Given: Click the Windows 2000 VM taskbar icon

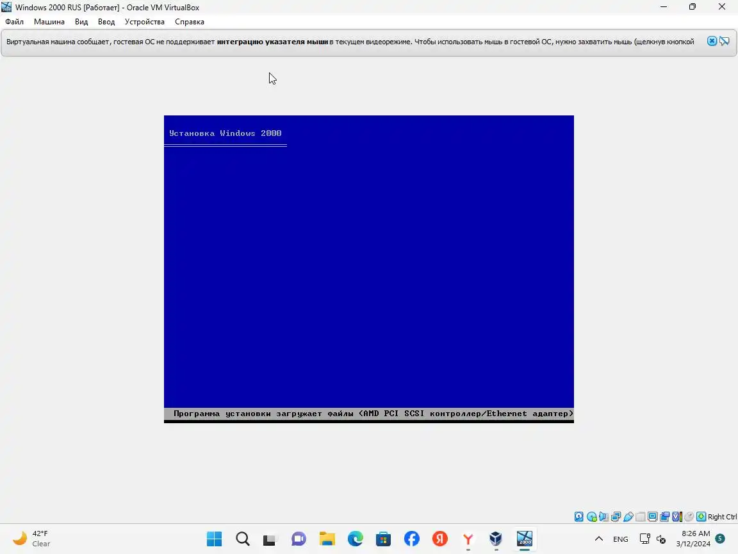Looking at the screenshot, I should pos(524,539).
